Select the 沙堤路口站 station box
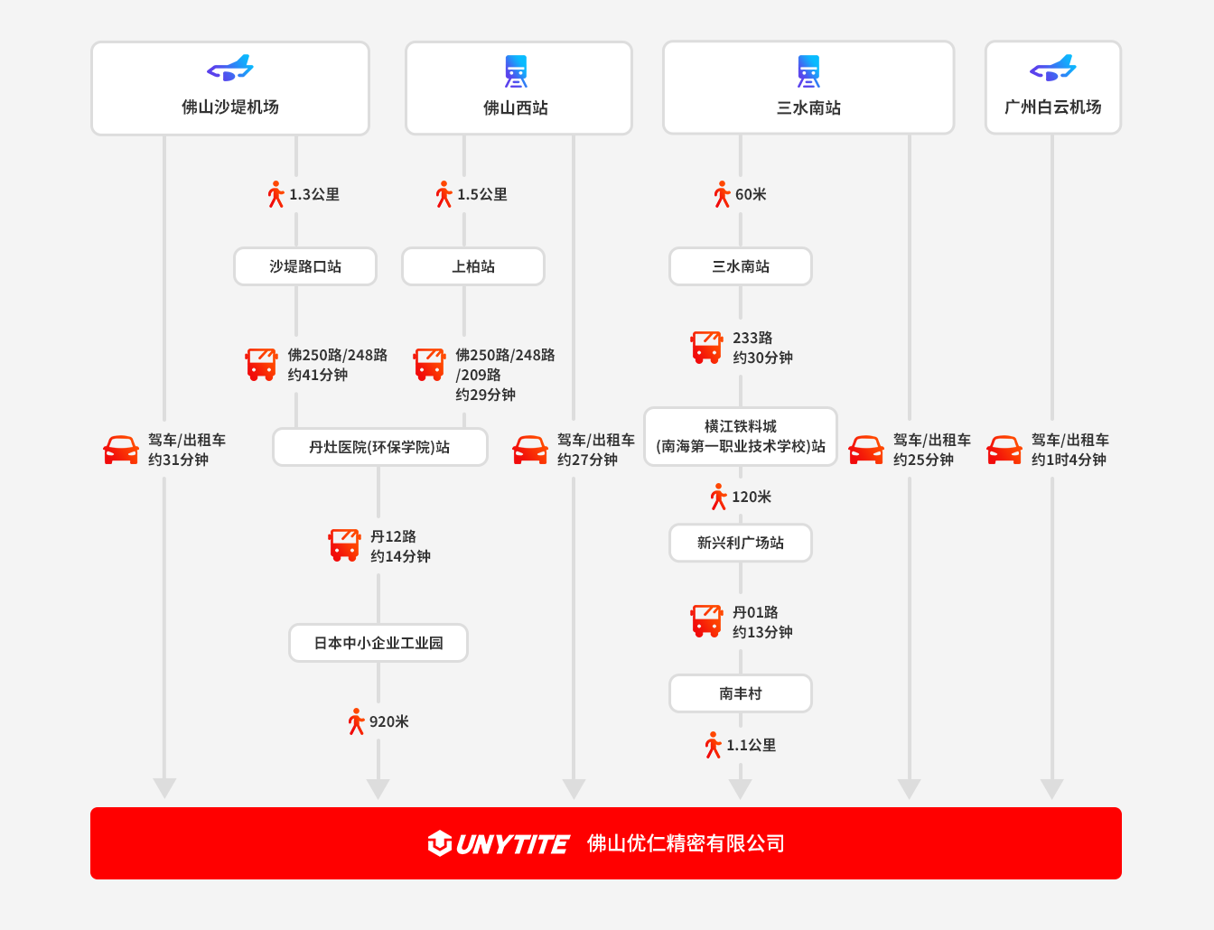The height and width of the screenshot is (930, 1214). tap(305, 266)
